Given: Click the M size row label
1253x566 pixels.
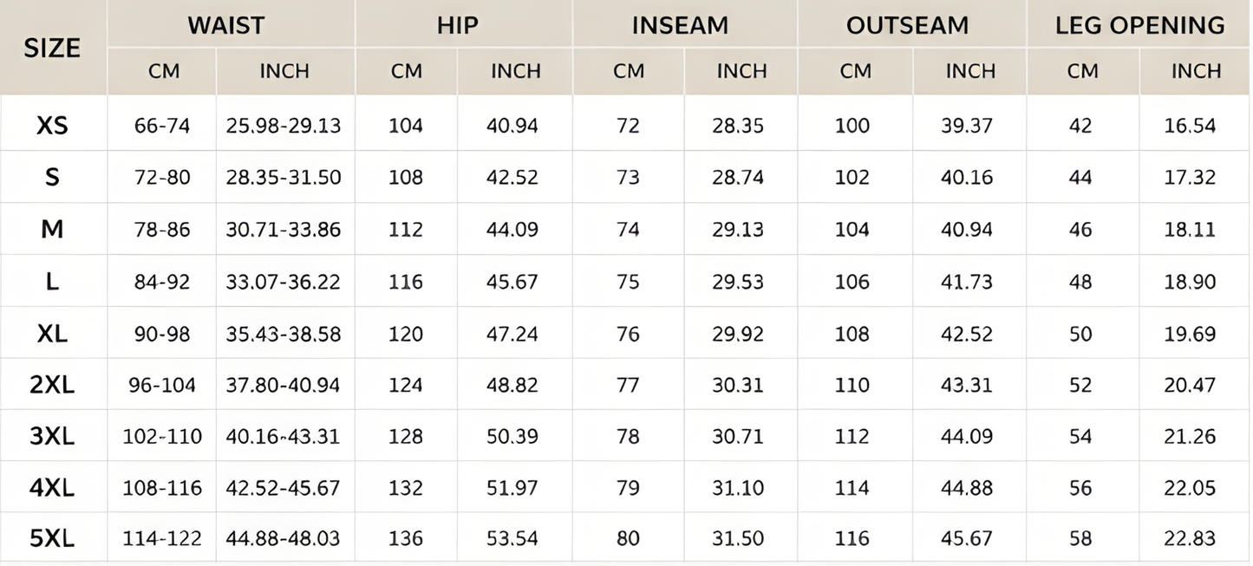Looking at the screenshot, I should pos(52,230).
